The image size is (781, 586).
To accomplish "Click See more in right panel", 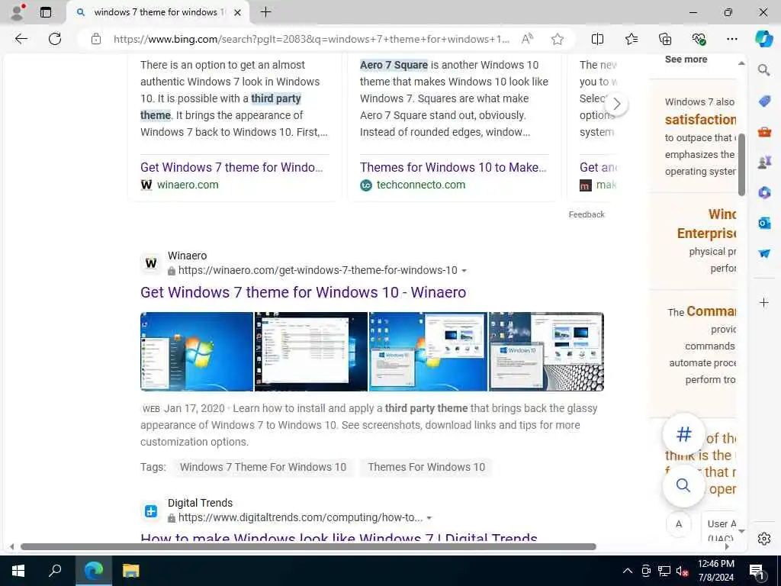I will click(686, 60).
